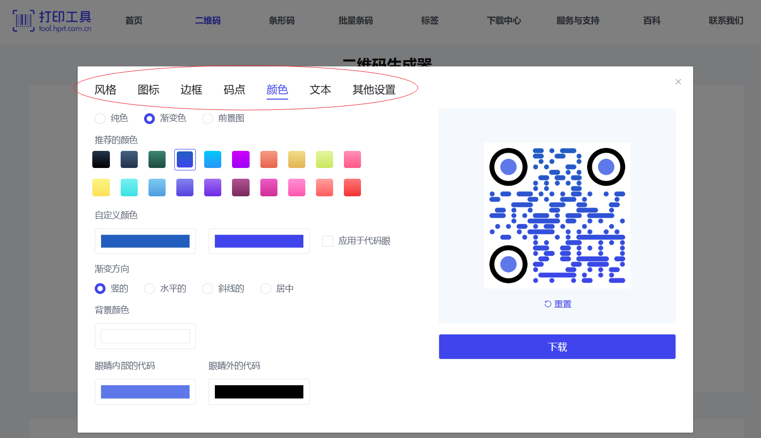Open the 颜色 tab

point(277,90)
